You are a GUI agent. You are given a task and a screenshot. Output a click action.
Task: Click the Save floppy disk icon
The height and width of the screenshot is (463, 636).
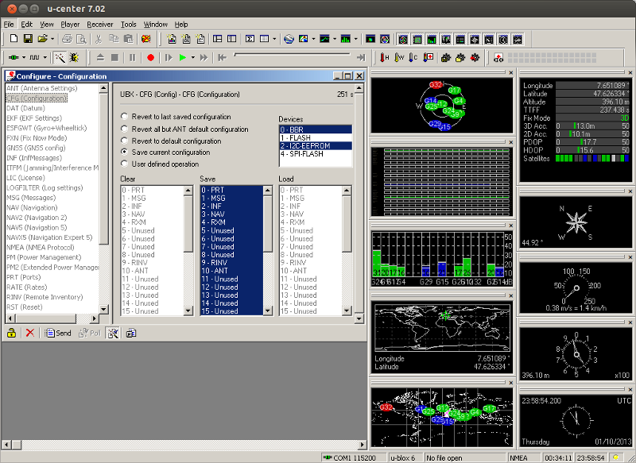pyautogui.click(x=28, y=39)
